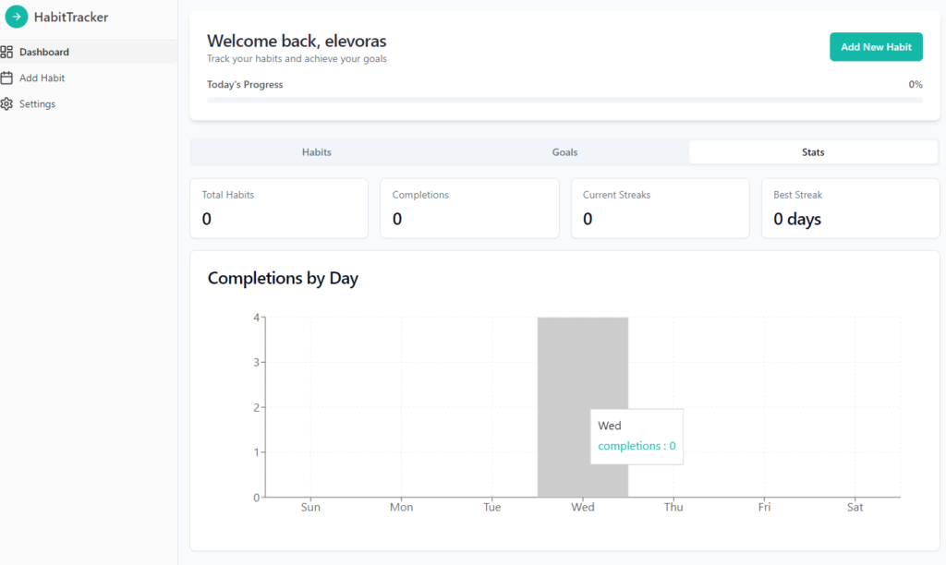Click the Total Habits stat card
Image resolution: width=946 pixels, height=565 pixels.
click(x=278, y=209)
